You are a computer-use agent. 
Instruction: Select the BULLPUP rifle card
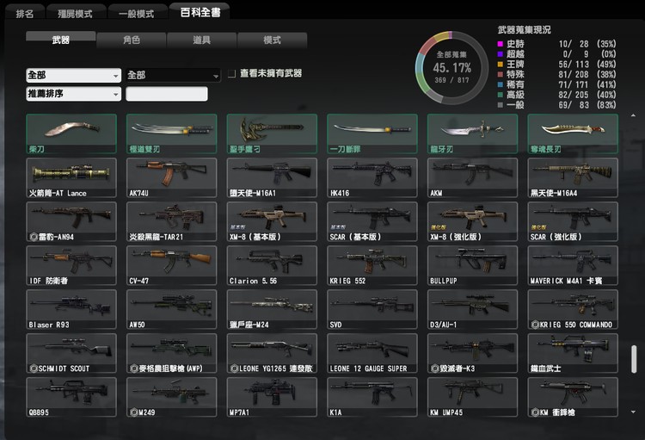[473, 265]
